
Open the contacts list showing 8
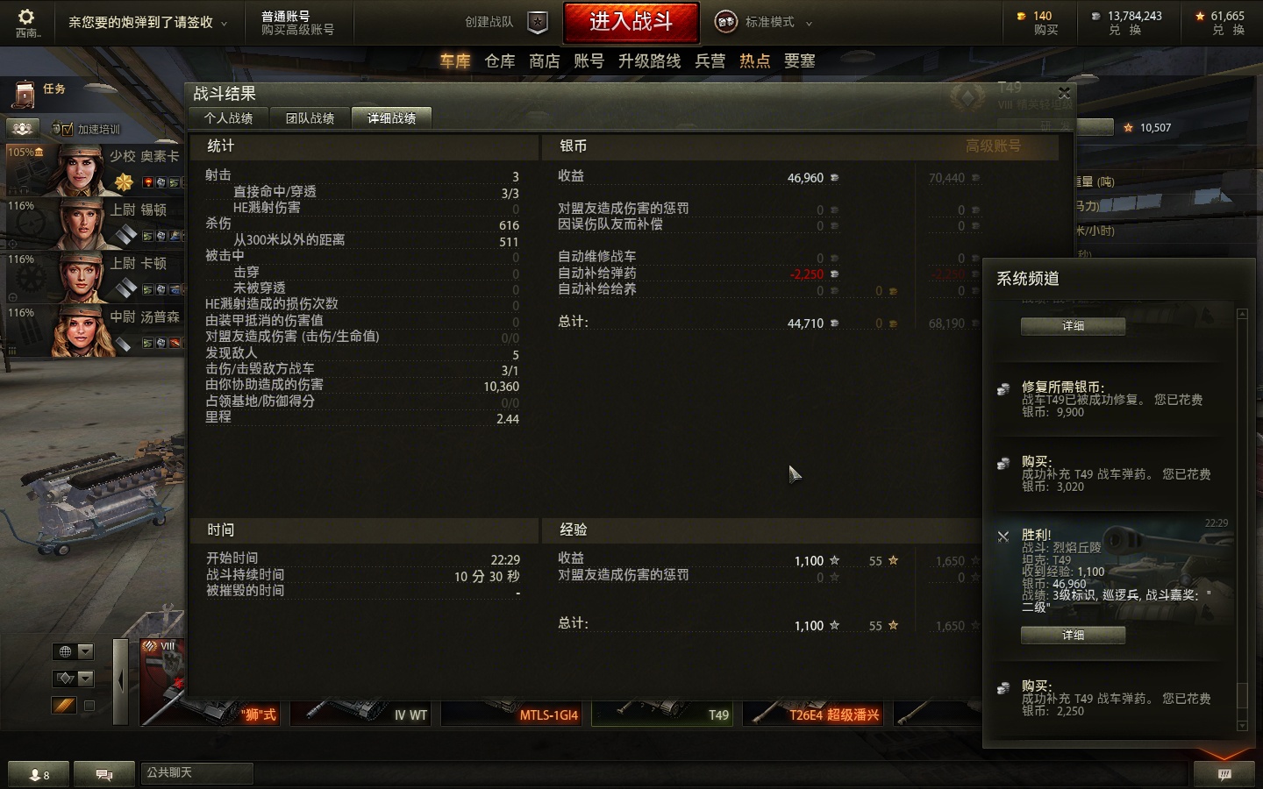point(39,774)
